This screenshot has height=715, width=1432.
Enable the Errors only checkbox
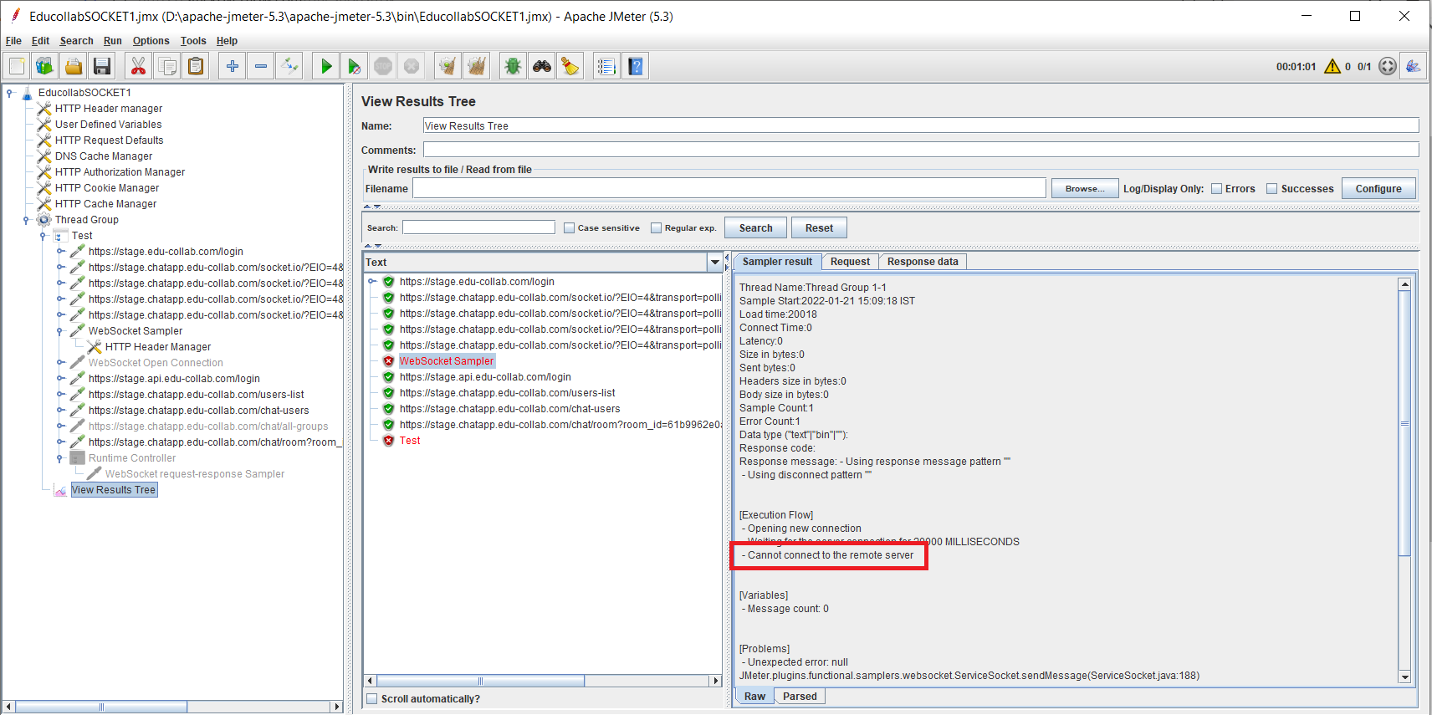[1217, 189]
